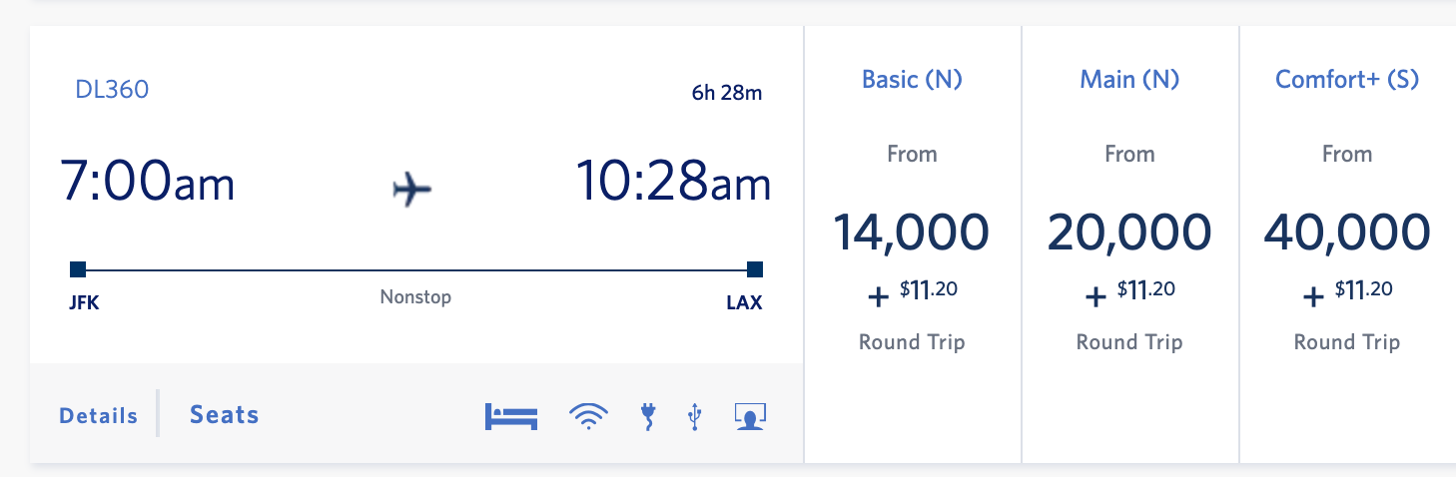The height and width of the screenshot is (477, 1456).
Task: Click the 10:28am arrival time
Action: (674, 182)
